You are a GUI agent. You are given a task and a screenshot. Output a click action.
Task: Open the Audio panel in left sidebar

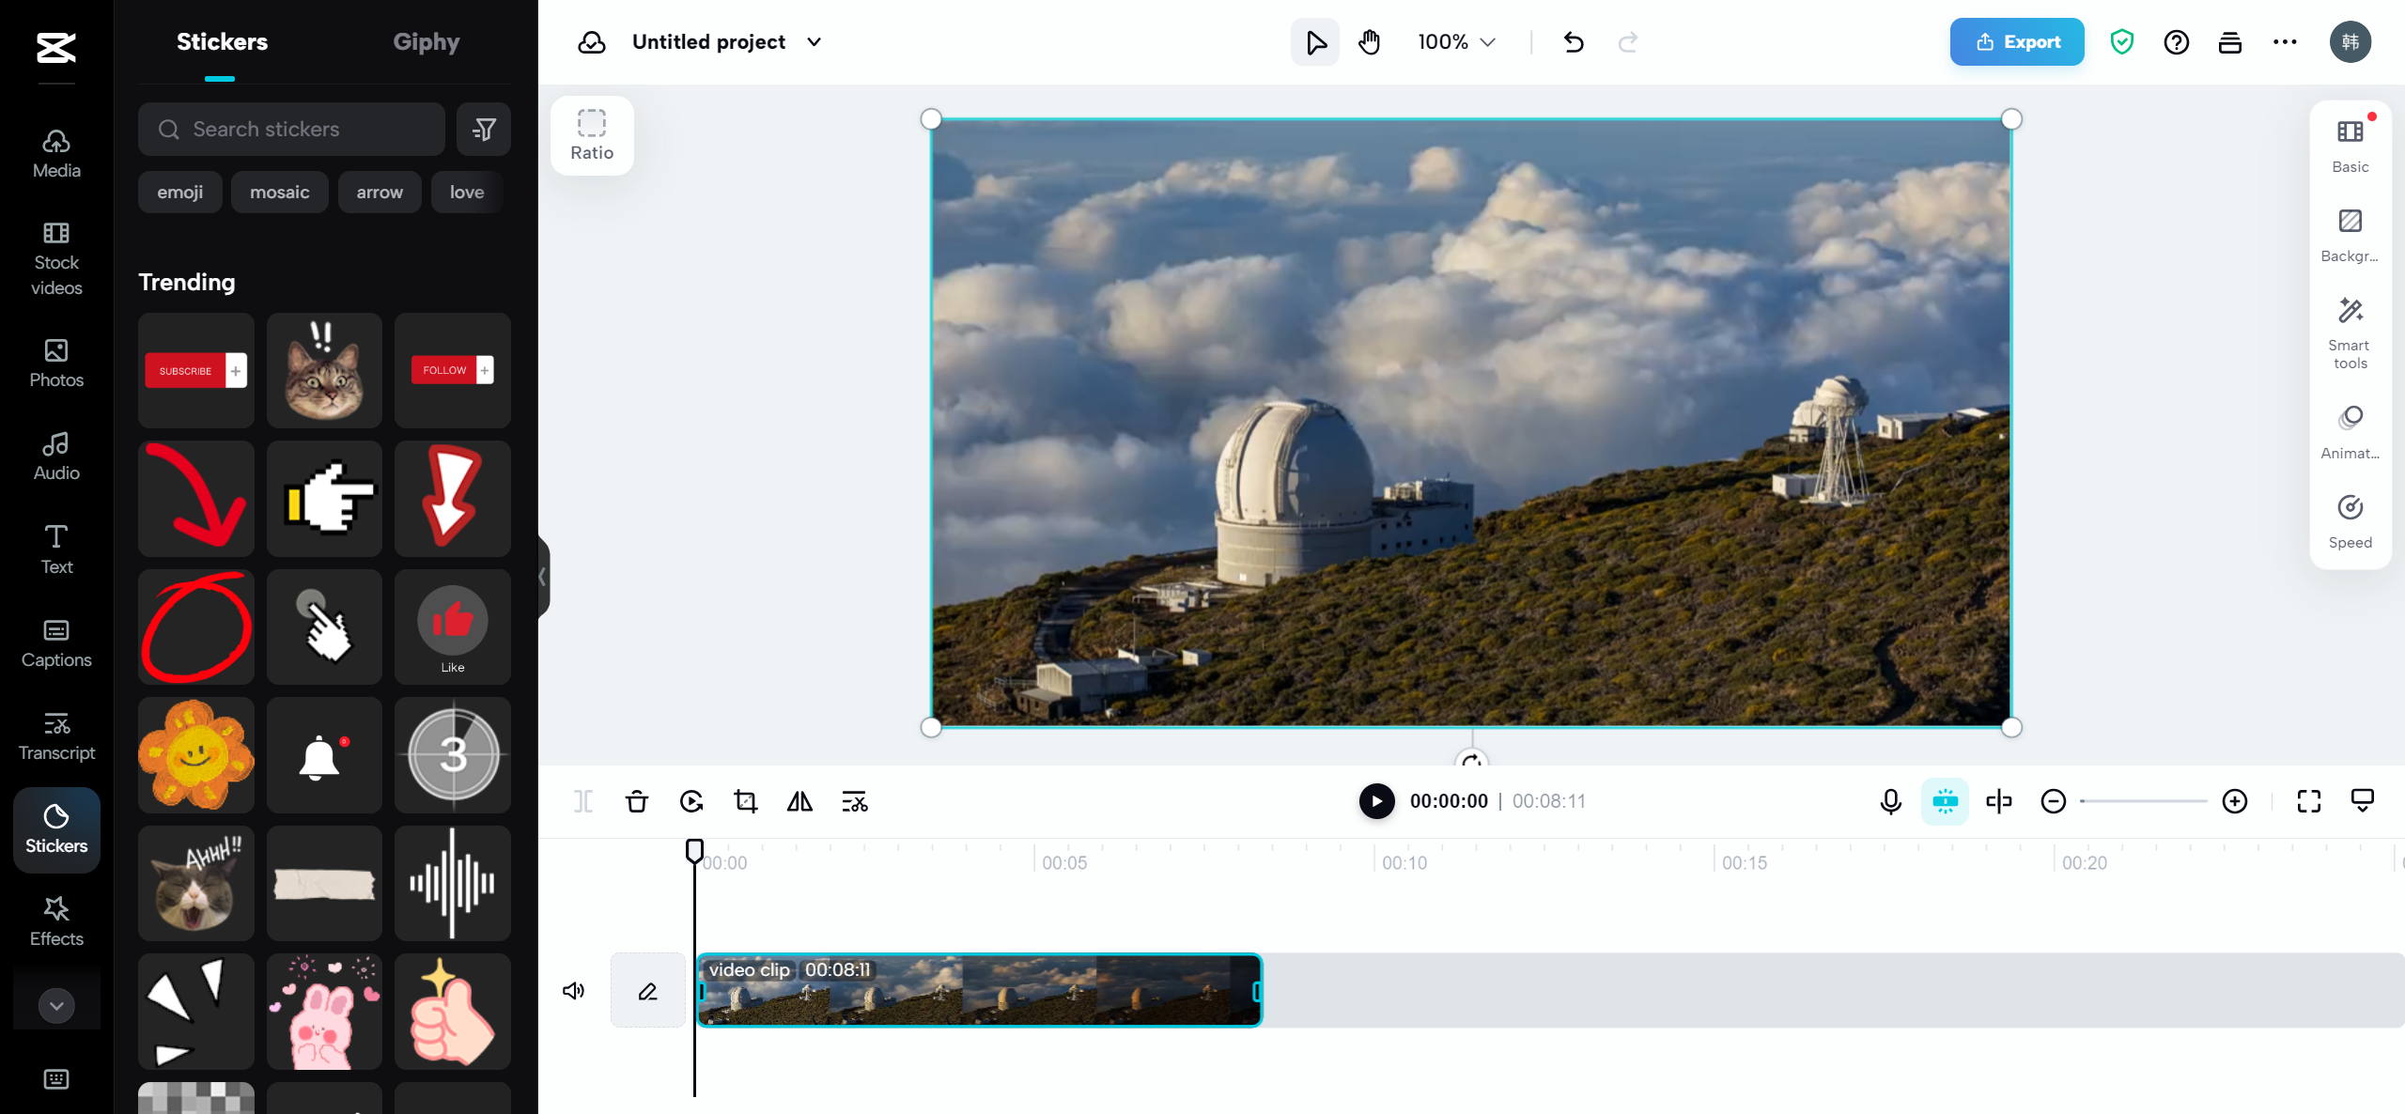(x=55, y=456)
